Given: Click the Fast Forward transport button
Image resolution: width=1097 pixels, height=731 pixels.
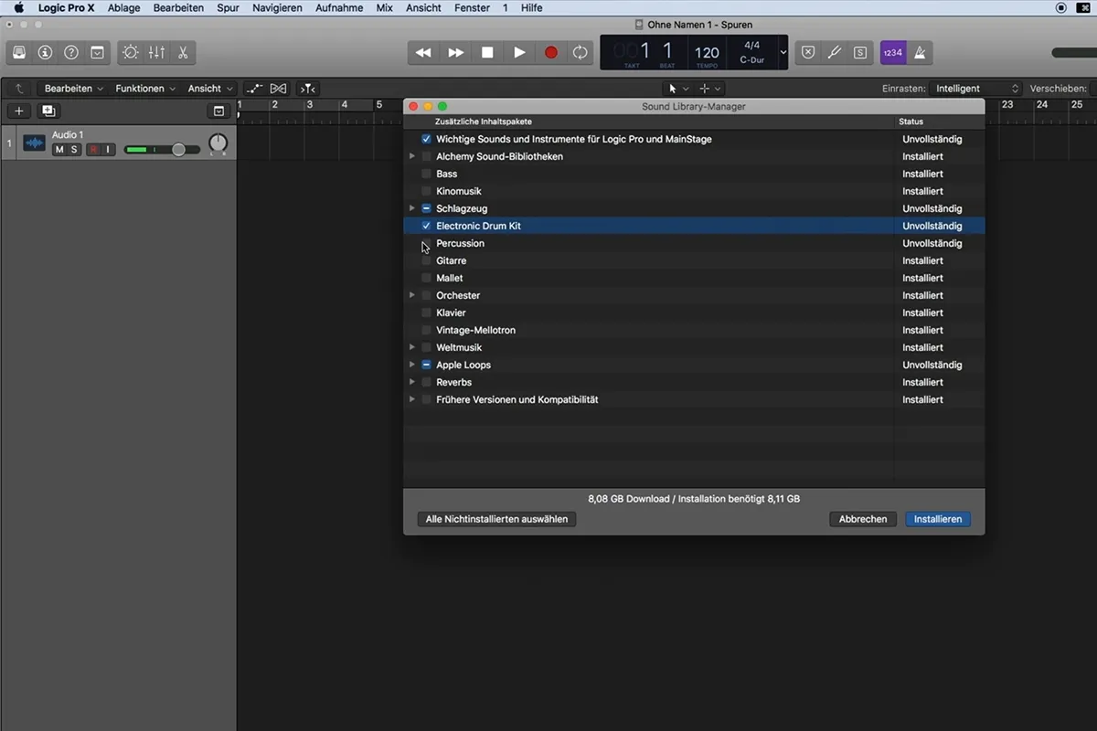Looking at the screenshot, I should tap(455, 53).
